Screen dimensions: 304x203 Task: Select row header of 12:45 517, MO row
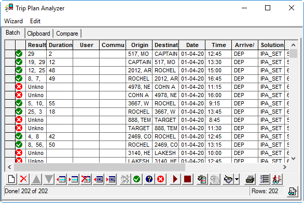(10, 54)
